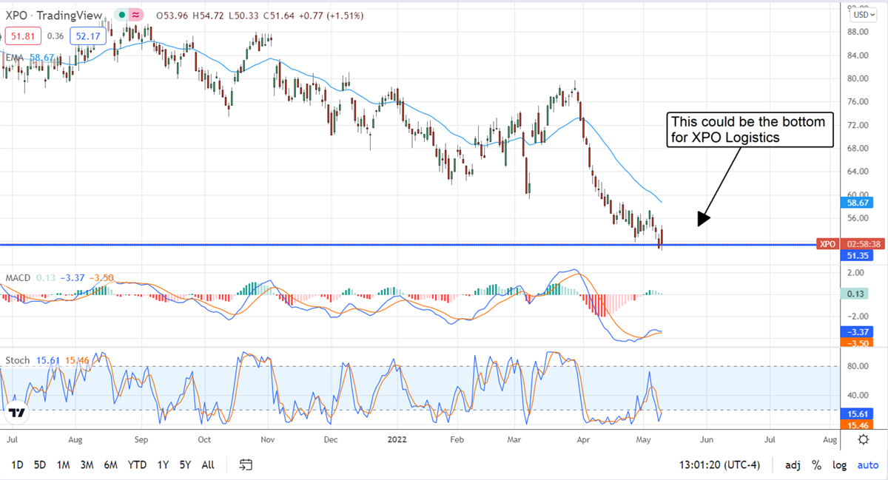
Task: Toggle adjusted data with adj
Action: [792, 464]
